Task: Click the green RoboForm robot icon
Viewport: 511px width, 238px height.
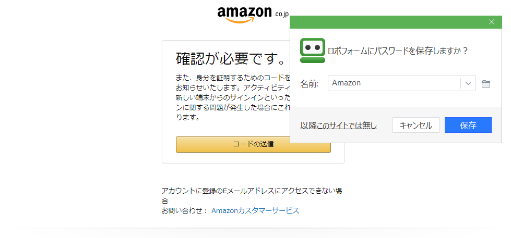Action: click(313, 51)
